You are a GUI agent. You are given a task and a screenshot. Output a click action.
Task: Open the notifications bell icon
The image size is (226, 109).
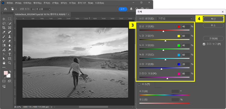point(131,9)
